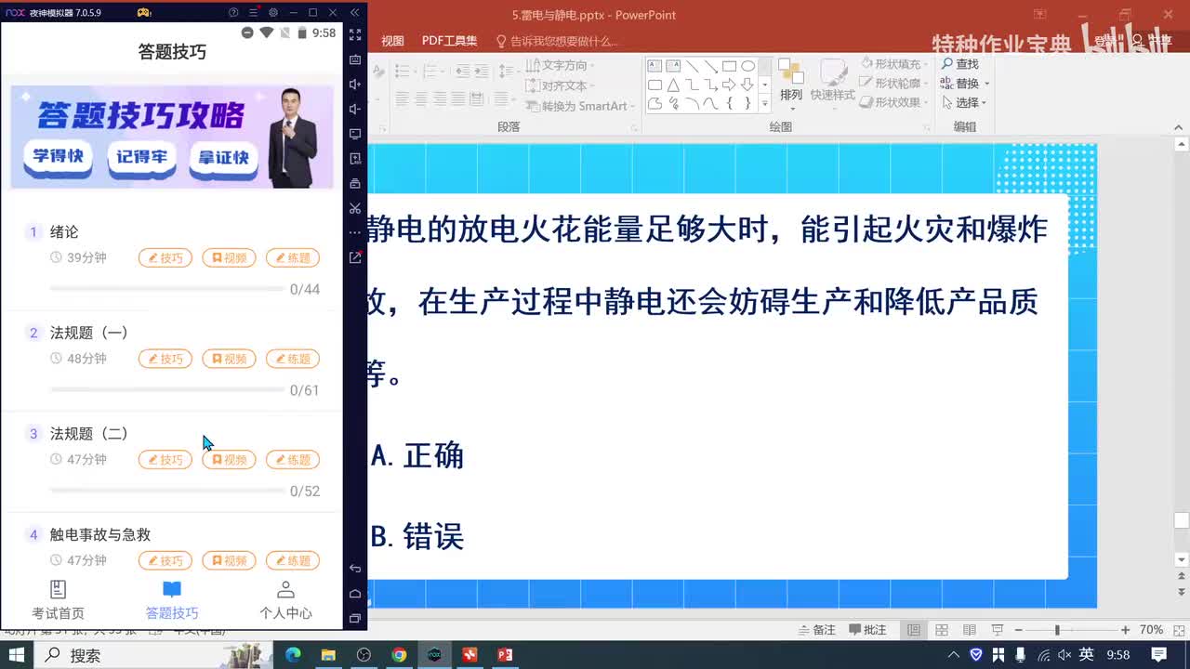Select the triangle shape in shapes gallery
1190x669 pixels.
click(673, 85)
